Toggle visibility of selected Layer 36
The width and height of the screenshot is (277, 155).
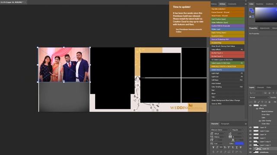[250, 149]
